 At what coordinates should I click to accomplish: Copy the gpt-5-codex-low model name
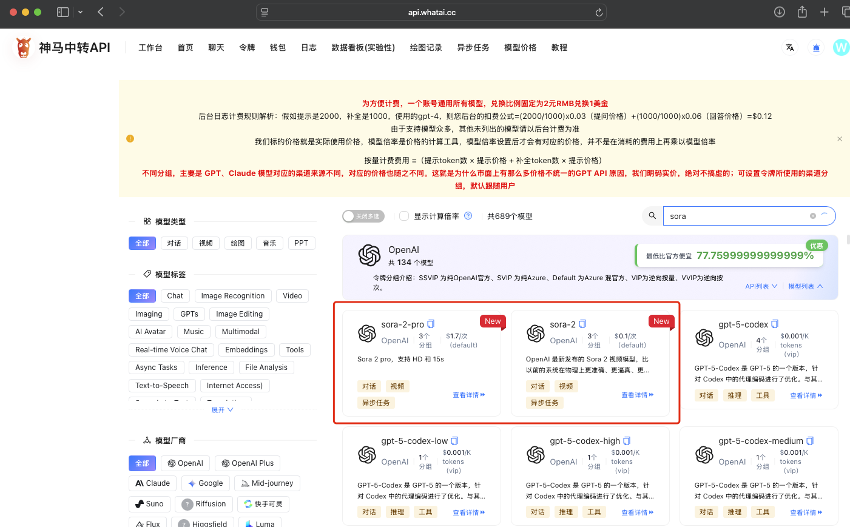[454, 441]
